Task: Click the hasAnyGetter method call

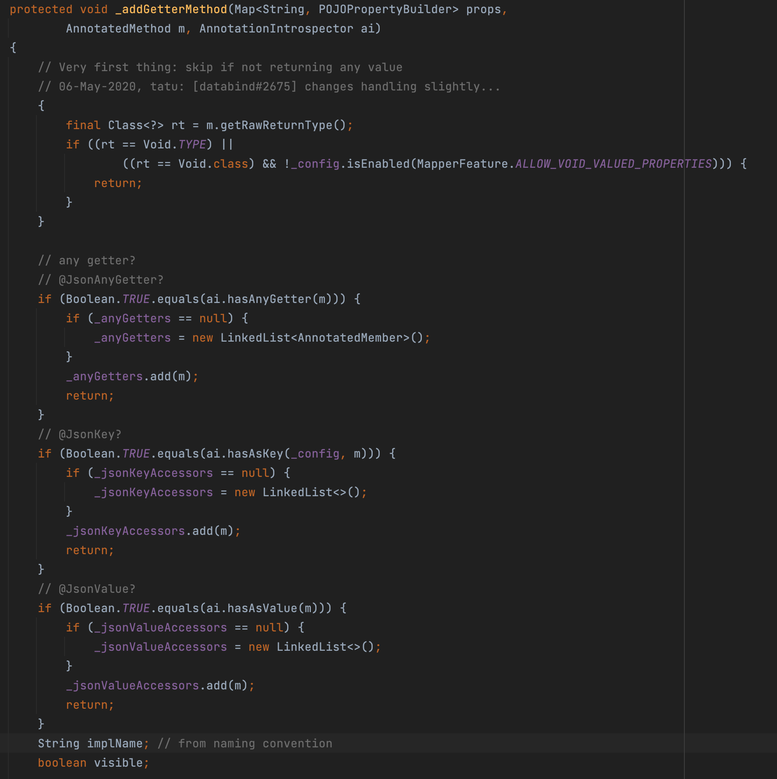Action: 270,299
